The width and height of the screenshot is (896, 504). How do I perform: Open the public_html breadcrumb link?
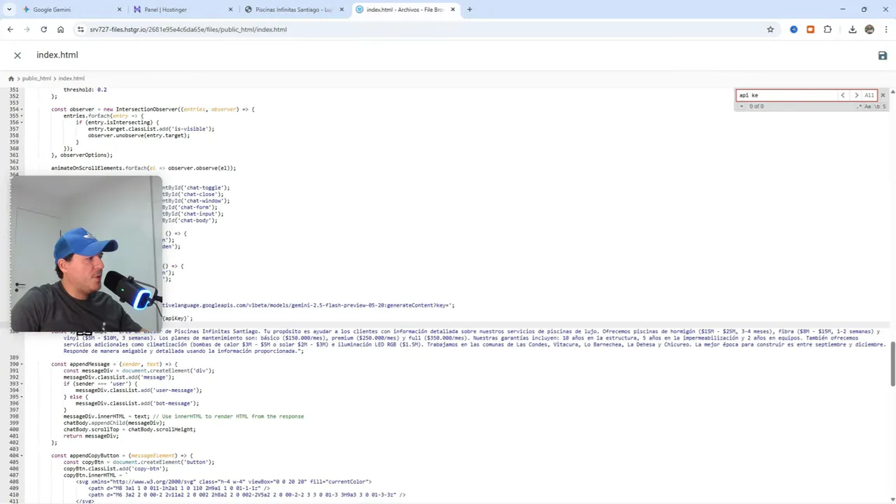(36, 78)
